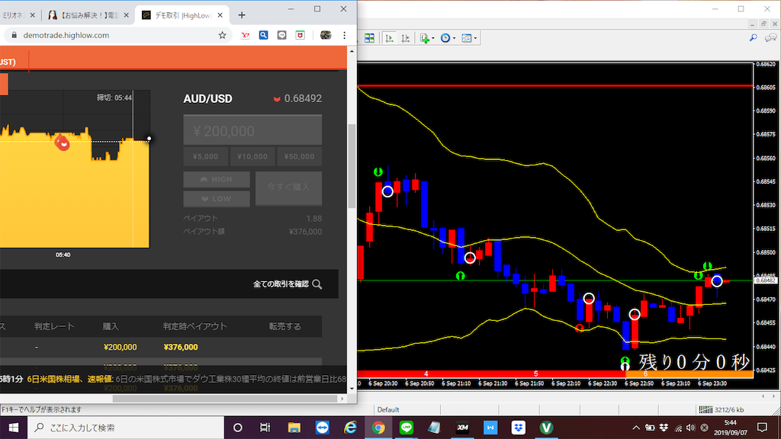781x439 pixels.
Task: Click the periodicity clock icon in MT4
Action: pos(445,38)
